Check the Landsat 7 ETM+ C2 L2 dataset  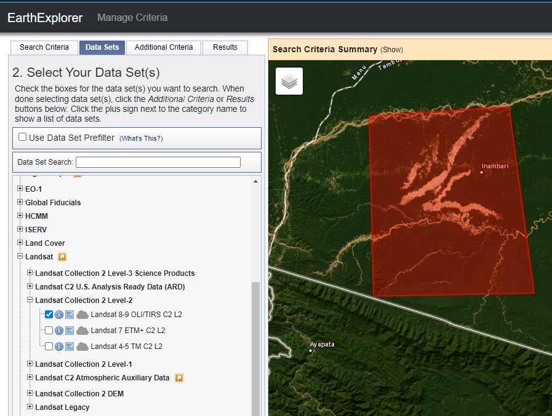coord(49,331)
